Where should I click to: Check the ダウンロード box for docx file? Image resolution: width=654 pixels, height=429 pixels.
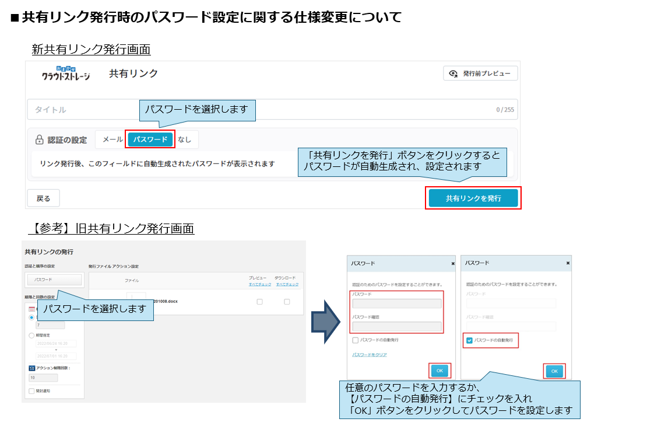point(287,302)
